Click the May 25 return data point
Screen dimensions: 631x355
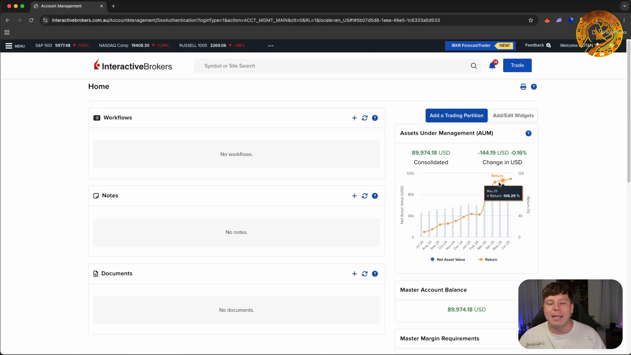click(x=503, y=180)
